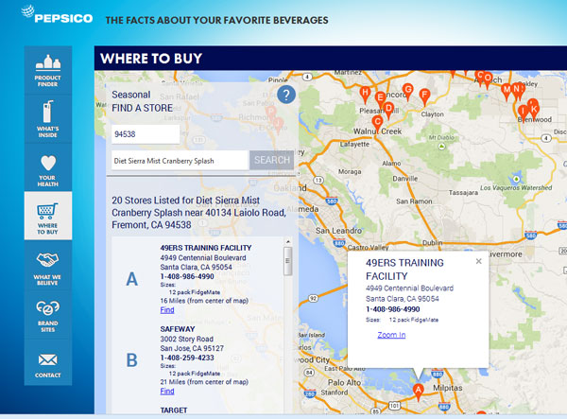567x419 pixels.
Task: Open the Product Finder section
Action: (48, 70)
